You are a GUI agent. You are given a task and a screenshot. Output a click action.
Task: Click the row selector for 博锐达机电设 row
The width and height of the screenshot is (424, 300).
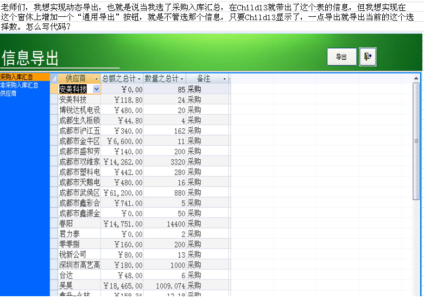pos(54,110)
